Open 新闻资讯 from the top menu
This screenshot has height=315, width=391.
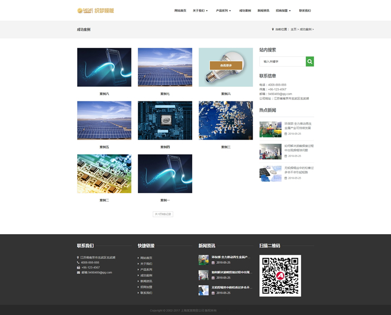tap(263, 11)
